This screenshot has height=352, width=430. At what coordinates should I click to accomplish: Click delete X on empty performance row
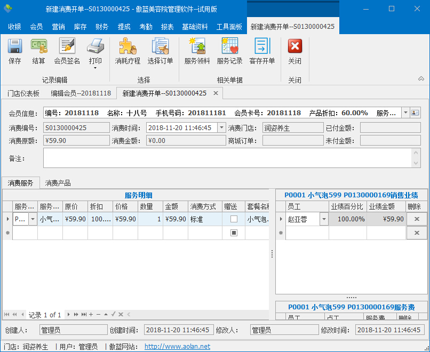(417, 233)
